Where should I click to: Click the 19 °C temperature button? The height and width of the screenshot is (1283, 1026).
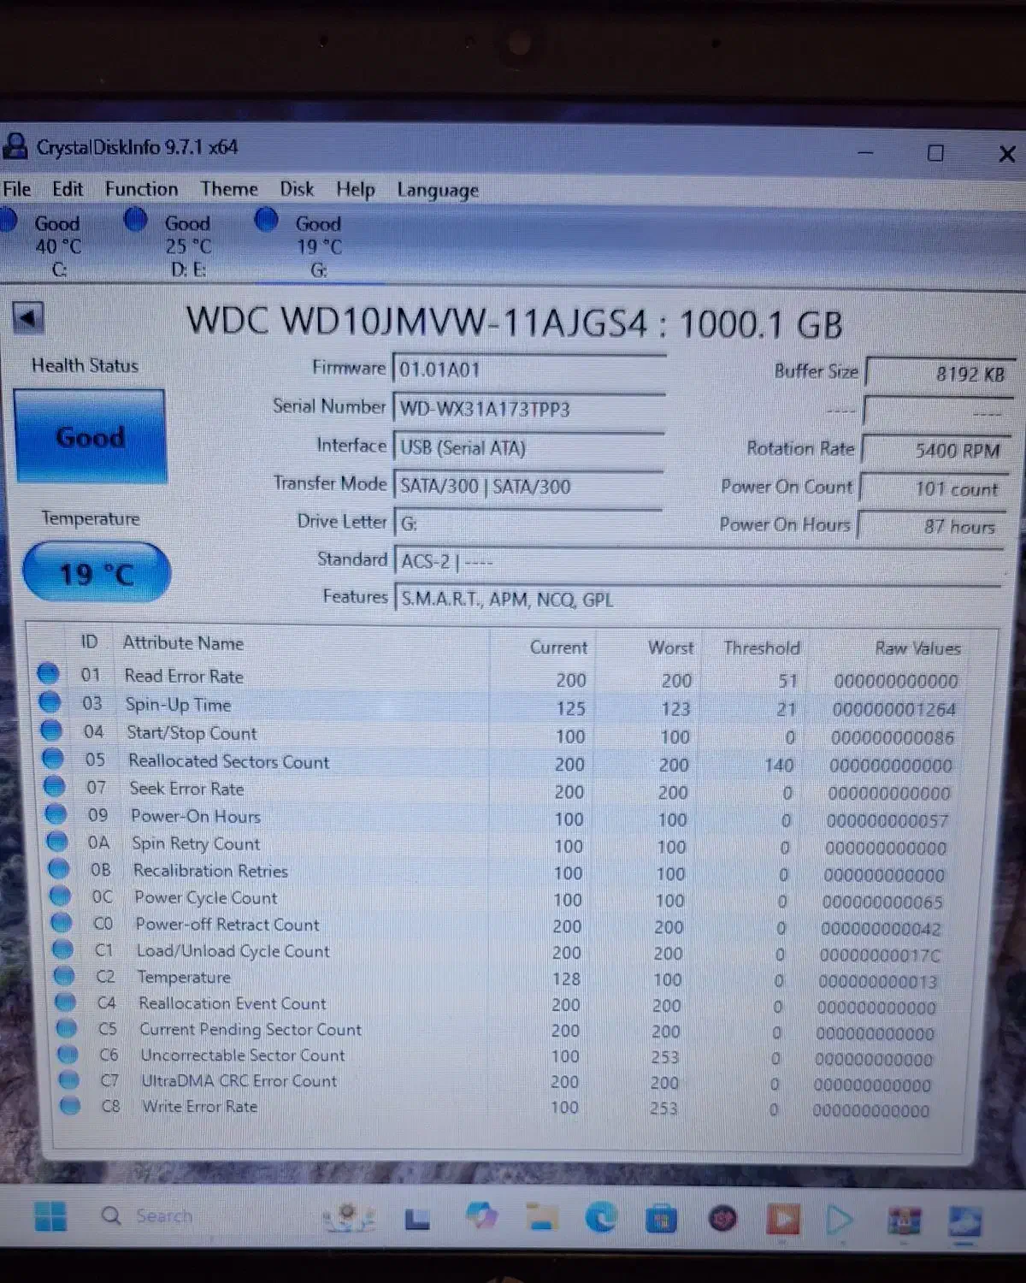point(97,573)
